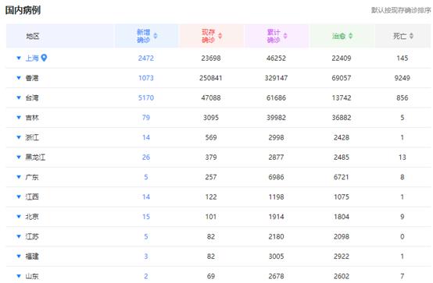Click the 累计确诊 header label

[x=274, y=36]
